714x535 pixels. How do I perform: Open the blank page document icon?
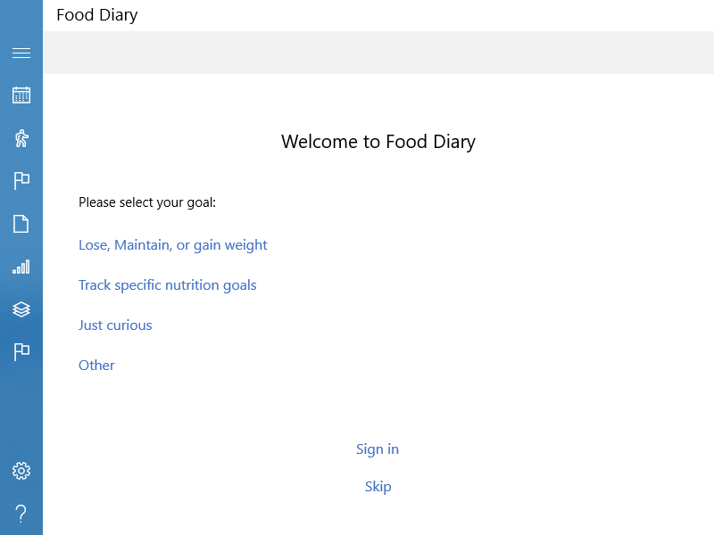click(x=21, y=224)
